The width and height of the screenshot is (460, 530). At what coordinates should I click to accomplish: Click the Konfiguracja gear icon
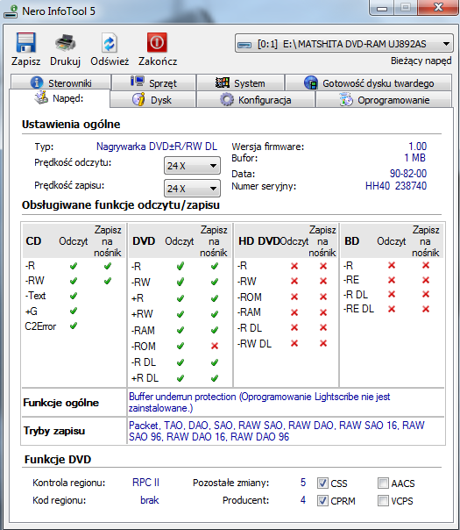[226, 100]
